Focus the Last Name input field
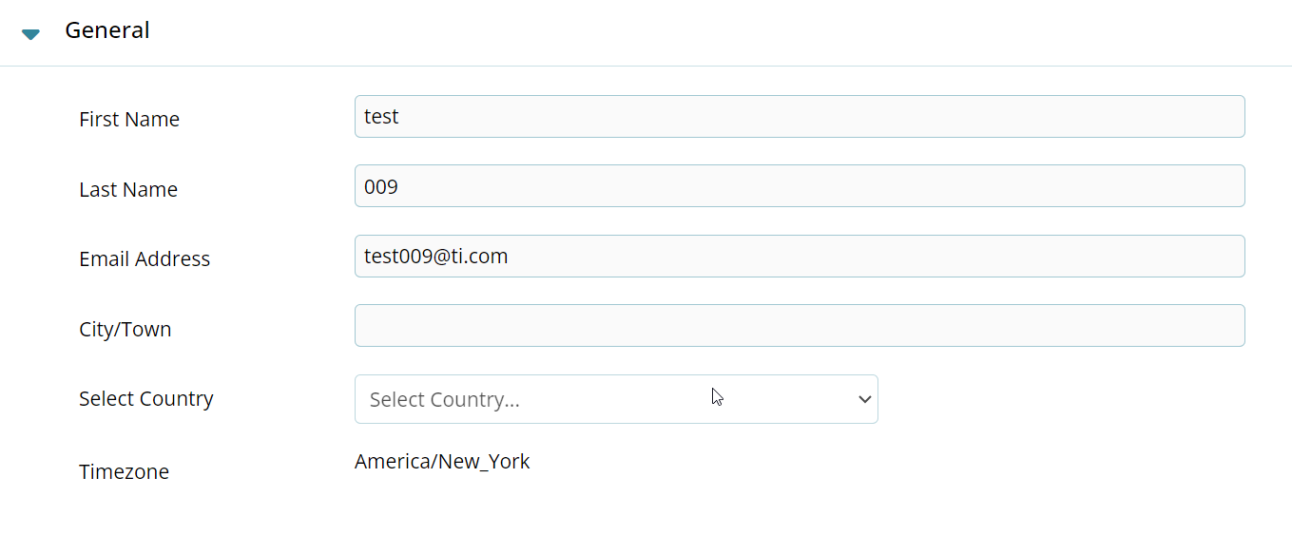Screen dimensions: 1292x535 (x=799, y=186)
